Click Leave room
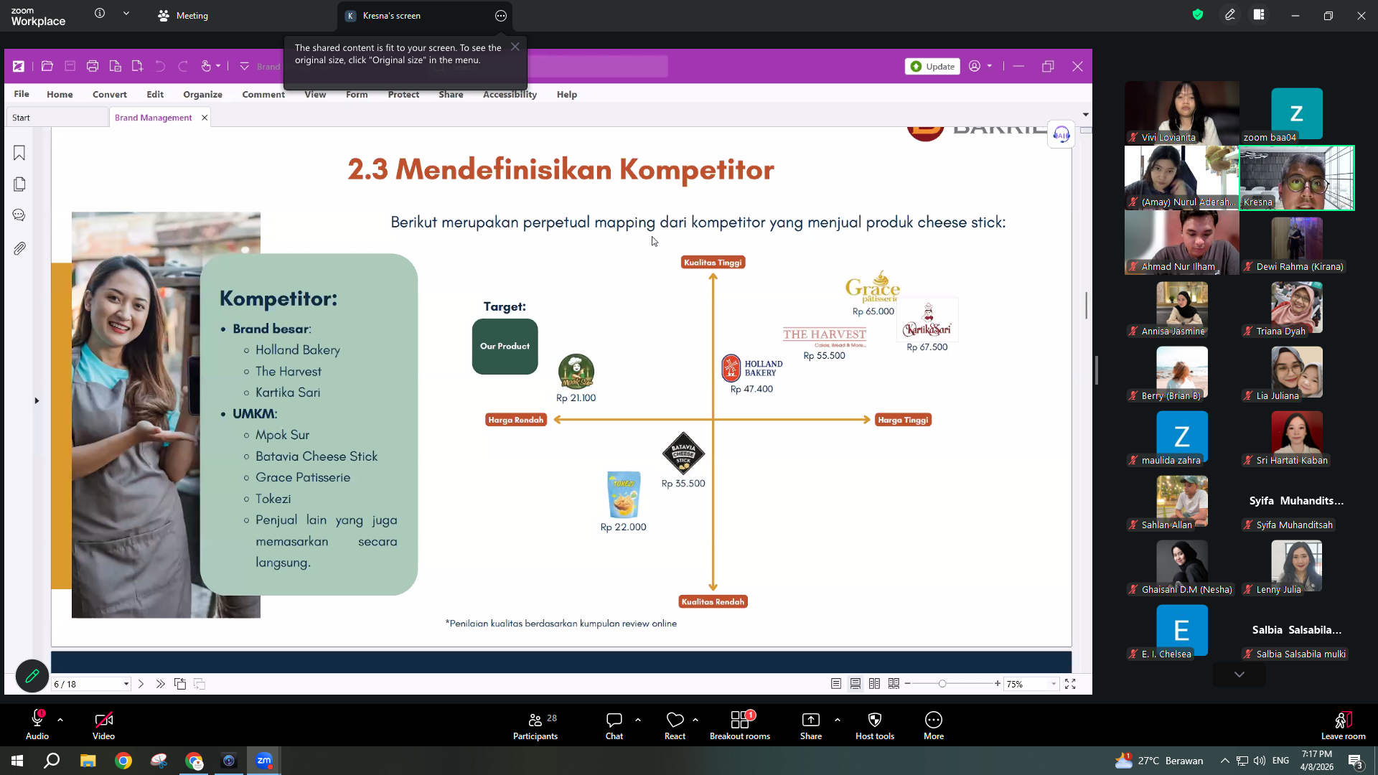This screenshot has height=775, width=1378. pos(1344,725)
